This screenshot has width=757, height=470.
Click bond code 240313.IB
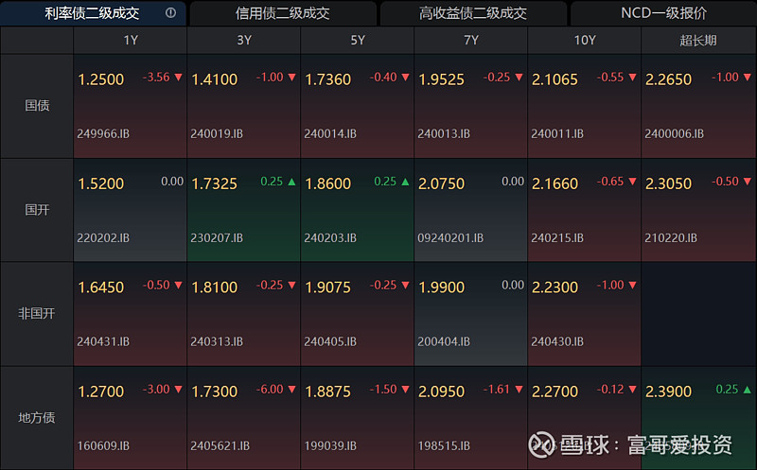pyautogui.click(x=217, y=341)
